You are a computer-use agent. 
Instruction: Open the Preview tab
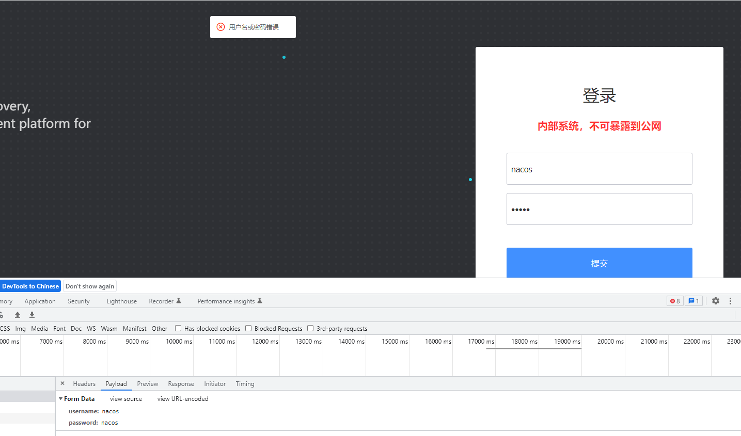(x=148, y=384)
